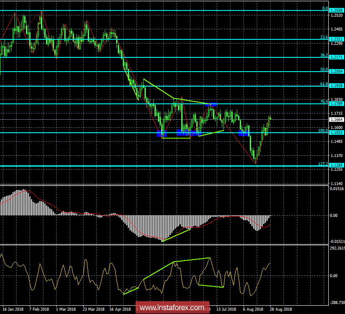
Task: Click the www.instaforex.com watermark
Action: [x=172, y=306]
